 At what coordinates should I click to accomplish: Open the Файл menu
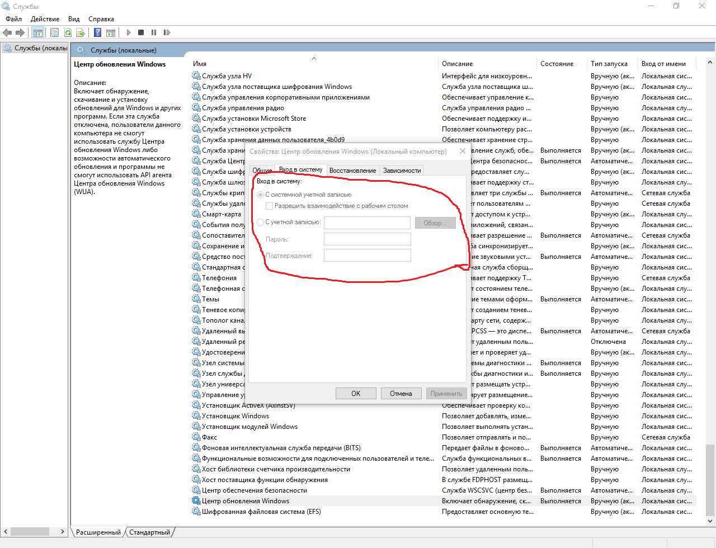(13, 19)
